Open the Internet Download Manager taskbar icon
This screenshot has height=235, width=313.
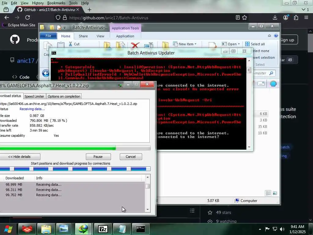[x=83, y=229]
